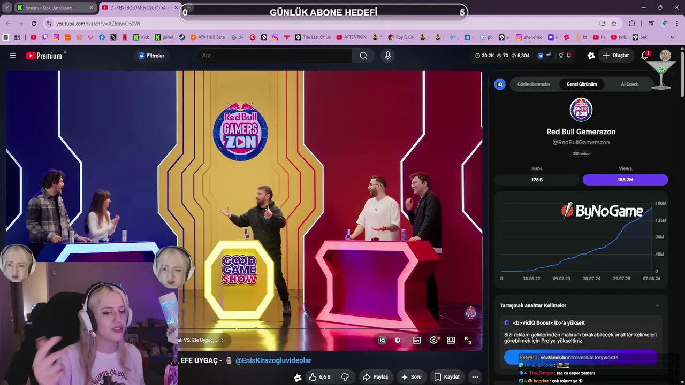Toggle autoplay in the video player
This screenshot has height=385, width=685.
pos(398,340)
